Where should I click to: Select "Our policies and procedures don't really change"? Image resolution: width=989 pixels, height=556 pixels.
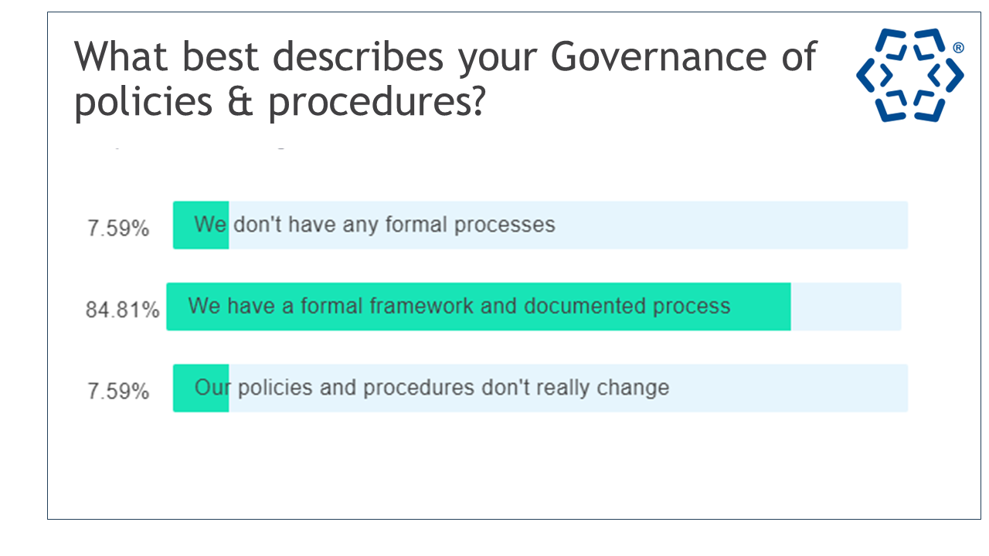coord(431,387)
